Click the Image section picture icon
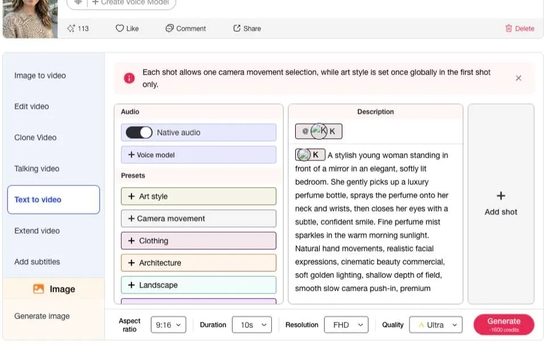 [39, 288]
